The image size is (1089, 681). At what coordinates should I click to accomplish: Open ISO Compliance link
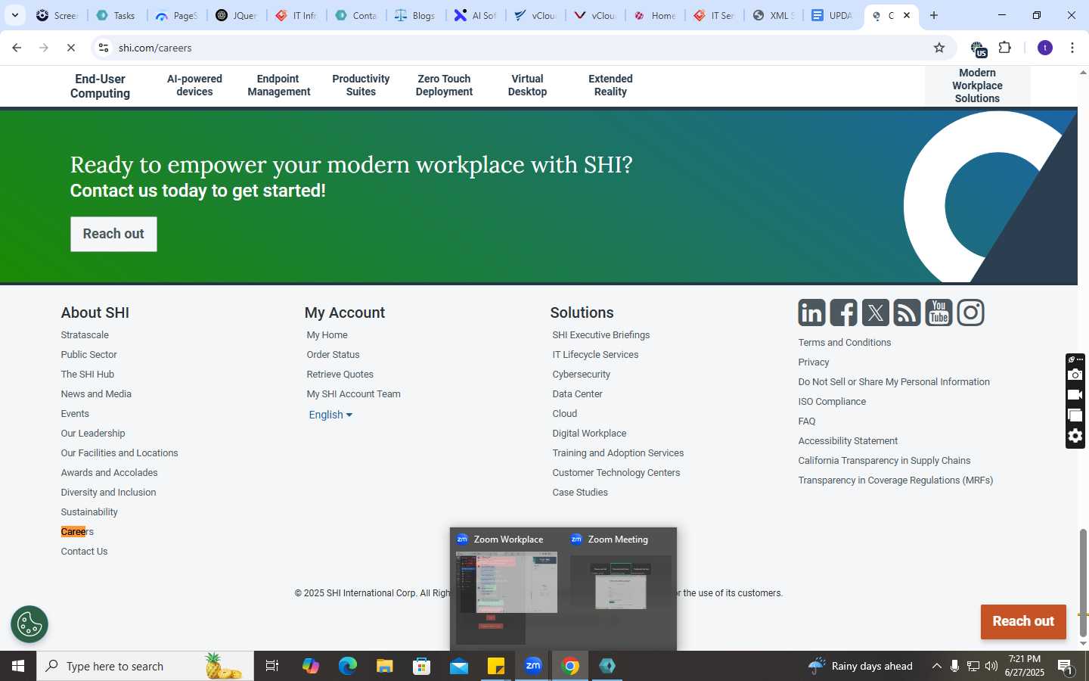tap(832, 402)
